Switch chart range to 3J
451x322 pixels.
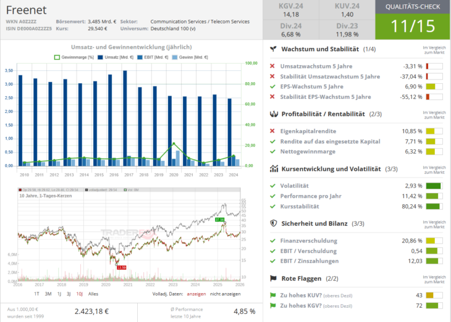coord(68,294)
